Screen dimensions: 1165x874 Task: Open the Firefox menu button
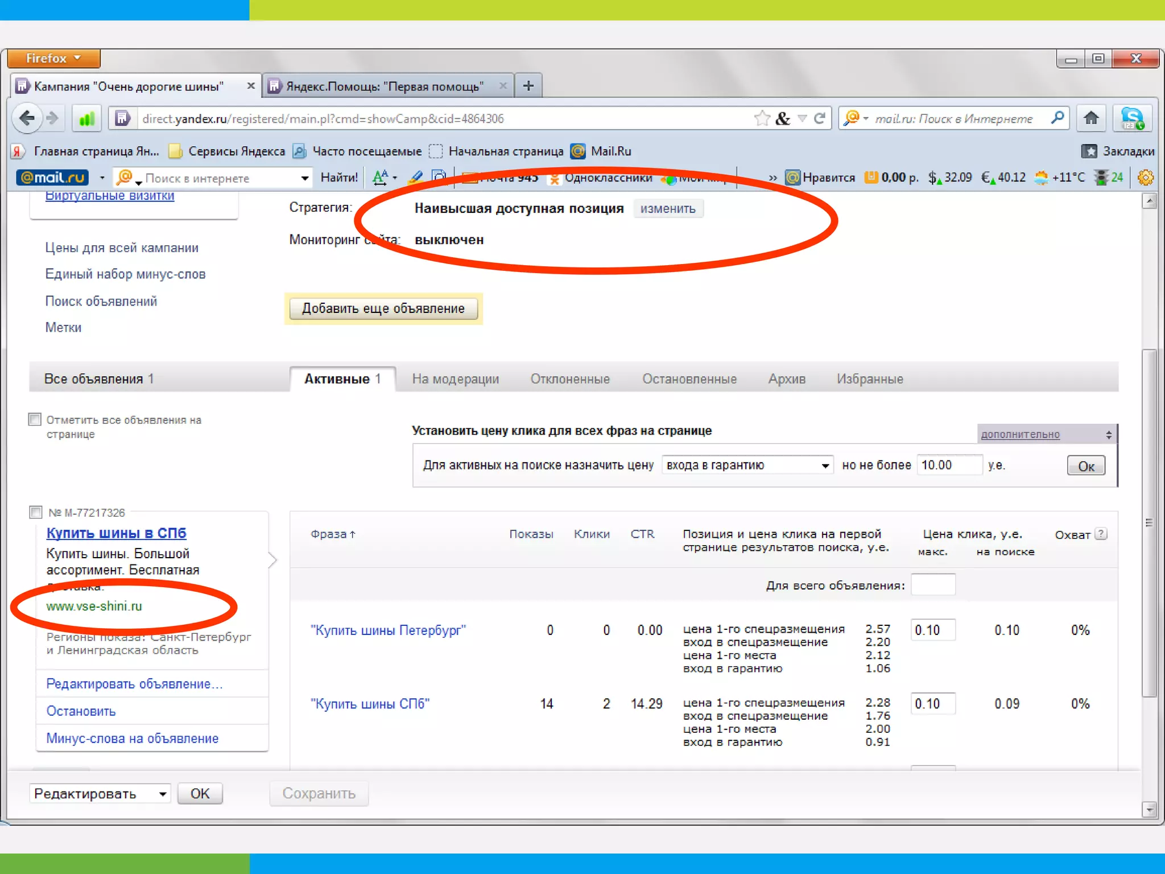(53, 58)
